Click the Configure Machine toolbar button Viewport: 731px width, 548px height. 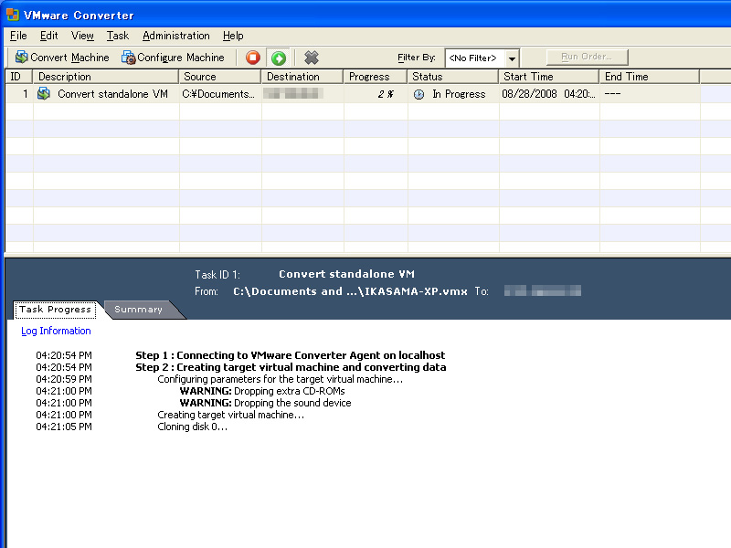coord(173,58)
